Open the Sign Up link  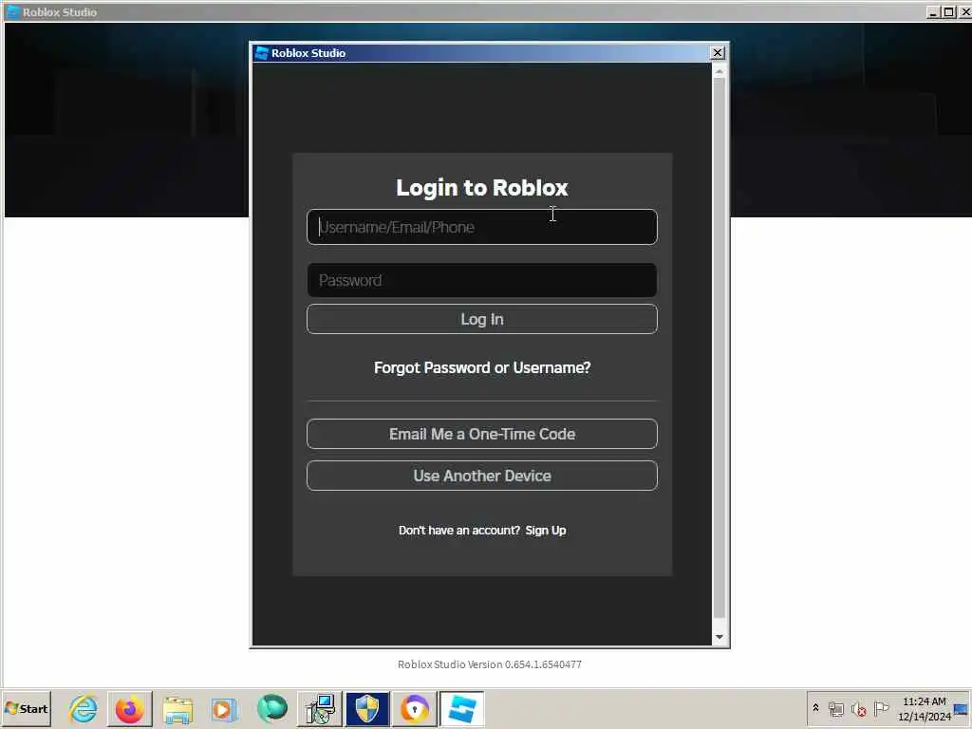(x=546, y=530)
